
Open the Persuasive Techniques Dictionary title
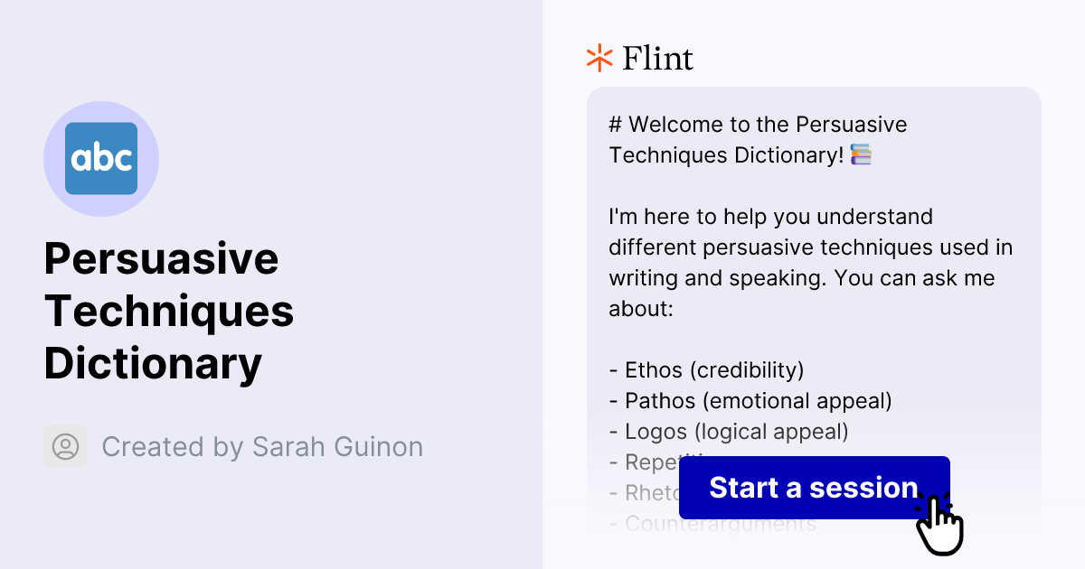coord(168,311)
